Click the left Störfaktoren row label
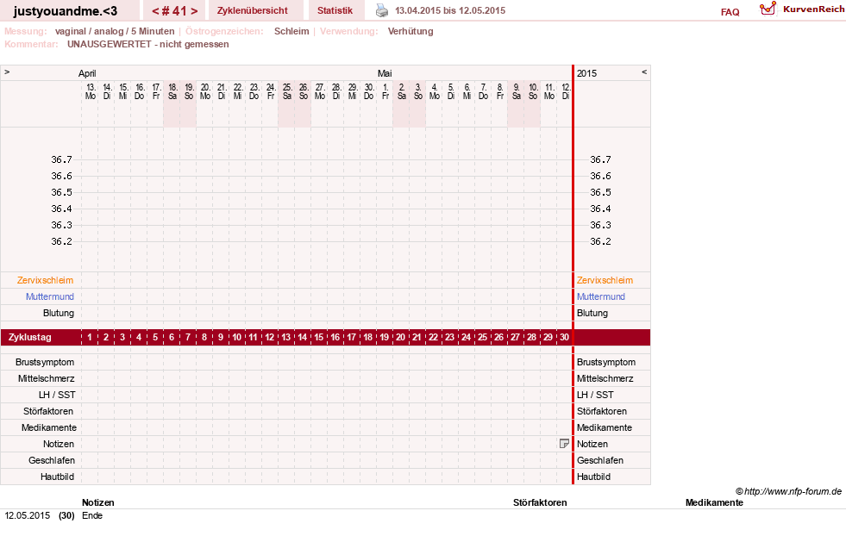 (48, 411)
